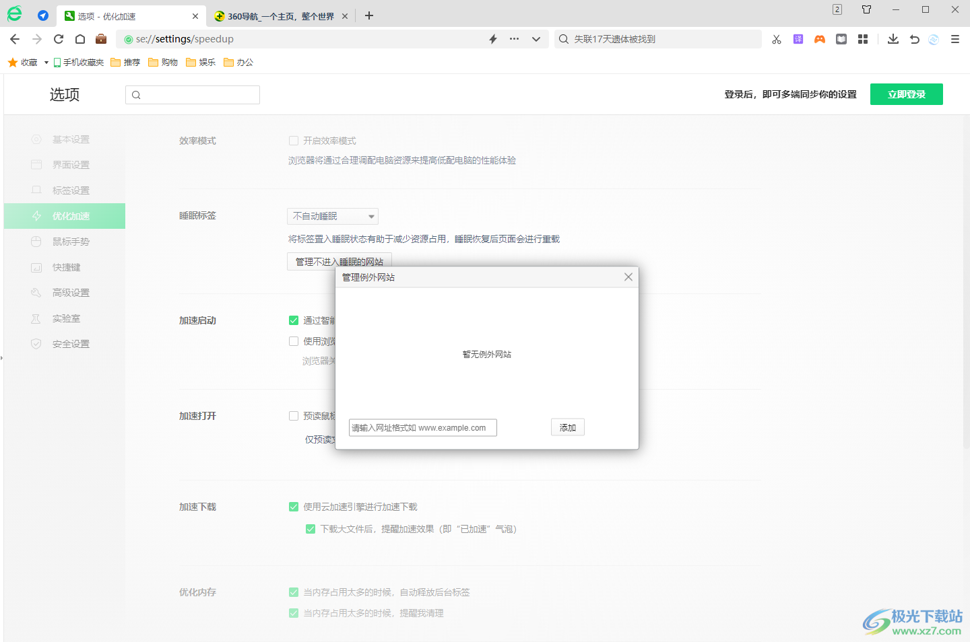Viewport: 970px width, 642px height.
Task: Open 界面设置 in the sidebar
Action: pyautogui.click(x=65, y=165)
